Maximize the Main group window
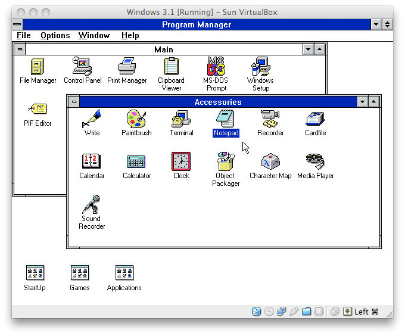The height and width of the screenshot is (336, 405). tap(319, 49)
